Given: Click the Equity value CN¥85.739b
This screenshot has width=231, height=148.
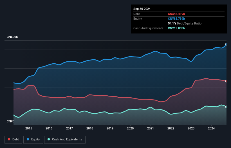Looking at the screenshot, I should (176, 19).
